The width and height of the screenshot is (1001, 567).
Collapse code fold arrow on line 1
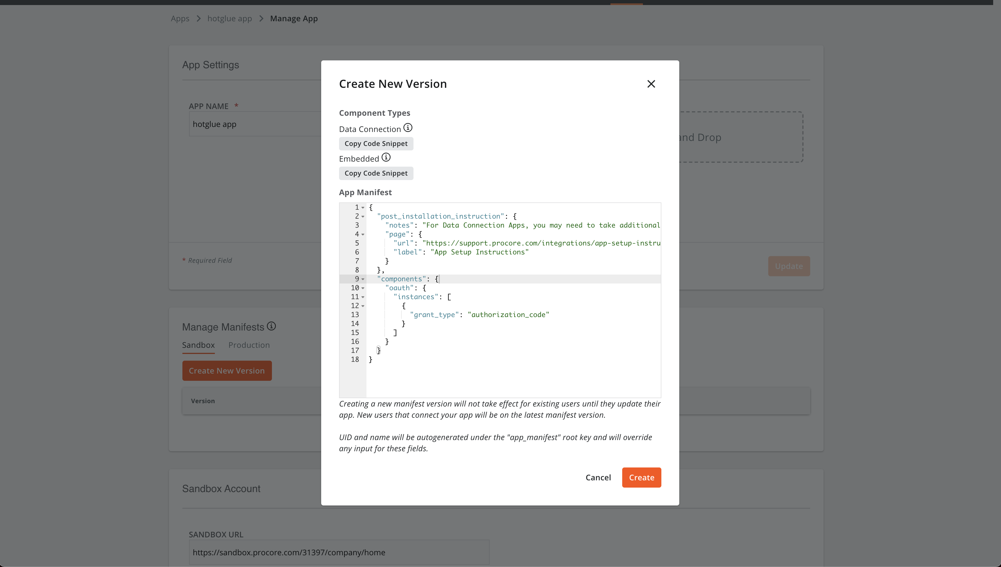pos(363,207)
